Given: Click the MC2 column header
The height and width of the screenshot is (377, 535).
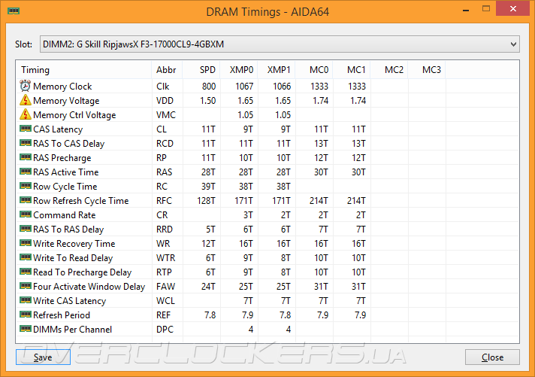Looking at the screenshot, I should 389,70.
